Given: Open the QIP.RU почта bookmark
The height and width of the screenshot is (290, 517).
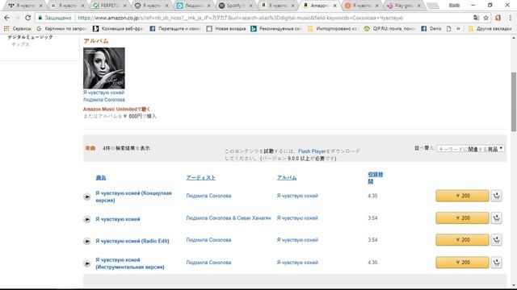Looking at the screenshot, I should (389, 29).
